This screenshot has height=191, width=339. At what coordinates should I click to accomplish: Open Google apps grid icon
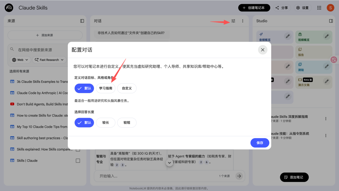tap(319, 8)
